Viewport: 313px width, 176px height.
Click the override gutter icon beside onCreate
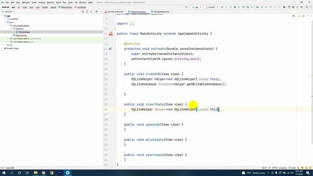coord(110,49)
